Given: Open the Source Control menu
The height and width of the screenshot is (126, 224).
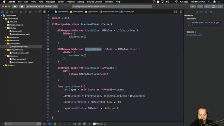Looking at the screenshot, I should (x=94, y=2).
